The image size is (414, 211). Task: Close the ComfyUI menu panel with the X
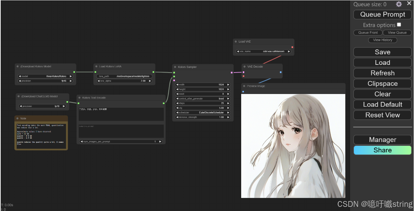[x=409, y=3]
